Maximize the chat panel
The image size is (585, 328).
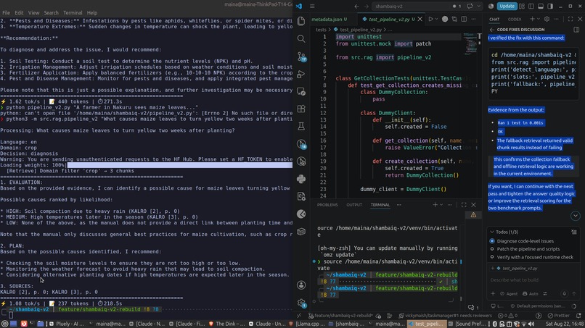click(x=570, y=19)
